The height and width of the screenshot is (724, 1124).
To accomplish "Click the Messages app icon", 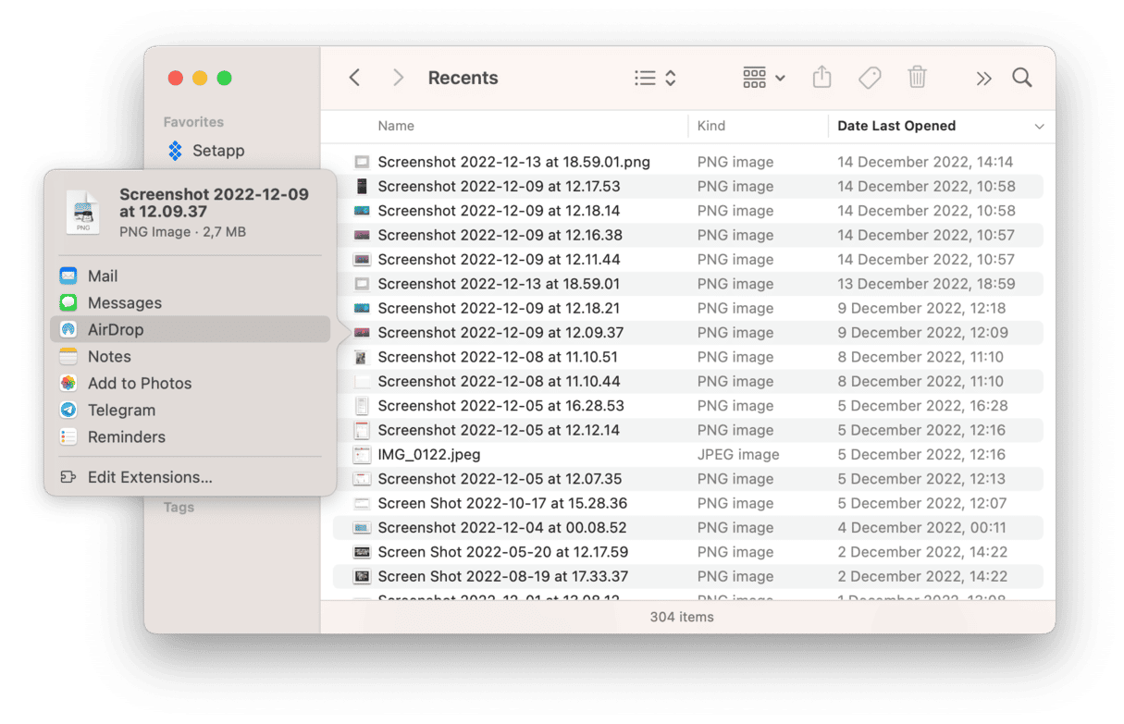I will (x=68, y=302).
